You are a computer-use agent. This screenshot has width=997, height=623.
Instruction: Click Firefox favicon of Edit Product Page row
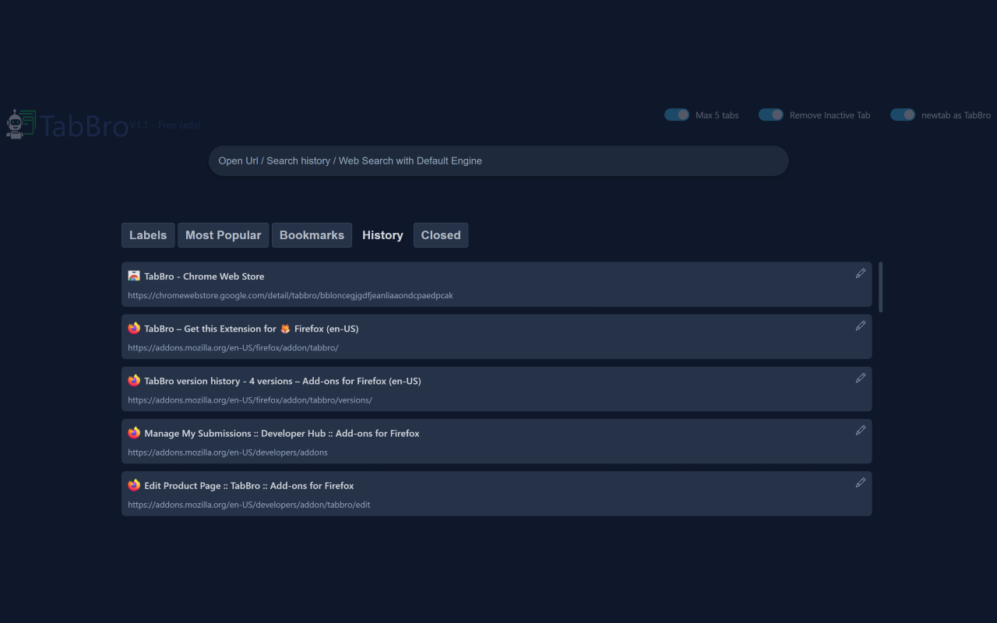pyautogui.click(x=134, y=484)
